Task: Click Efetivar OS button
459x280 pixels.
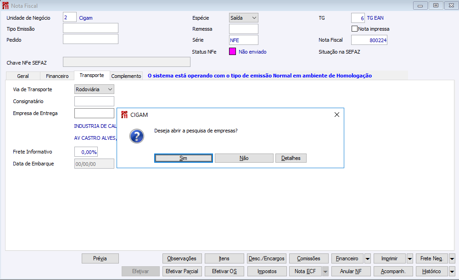Action: pos(224,272)
